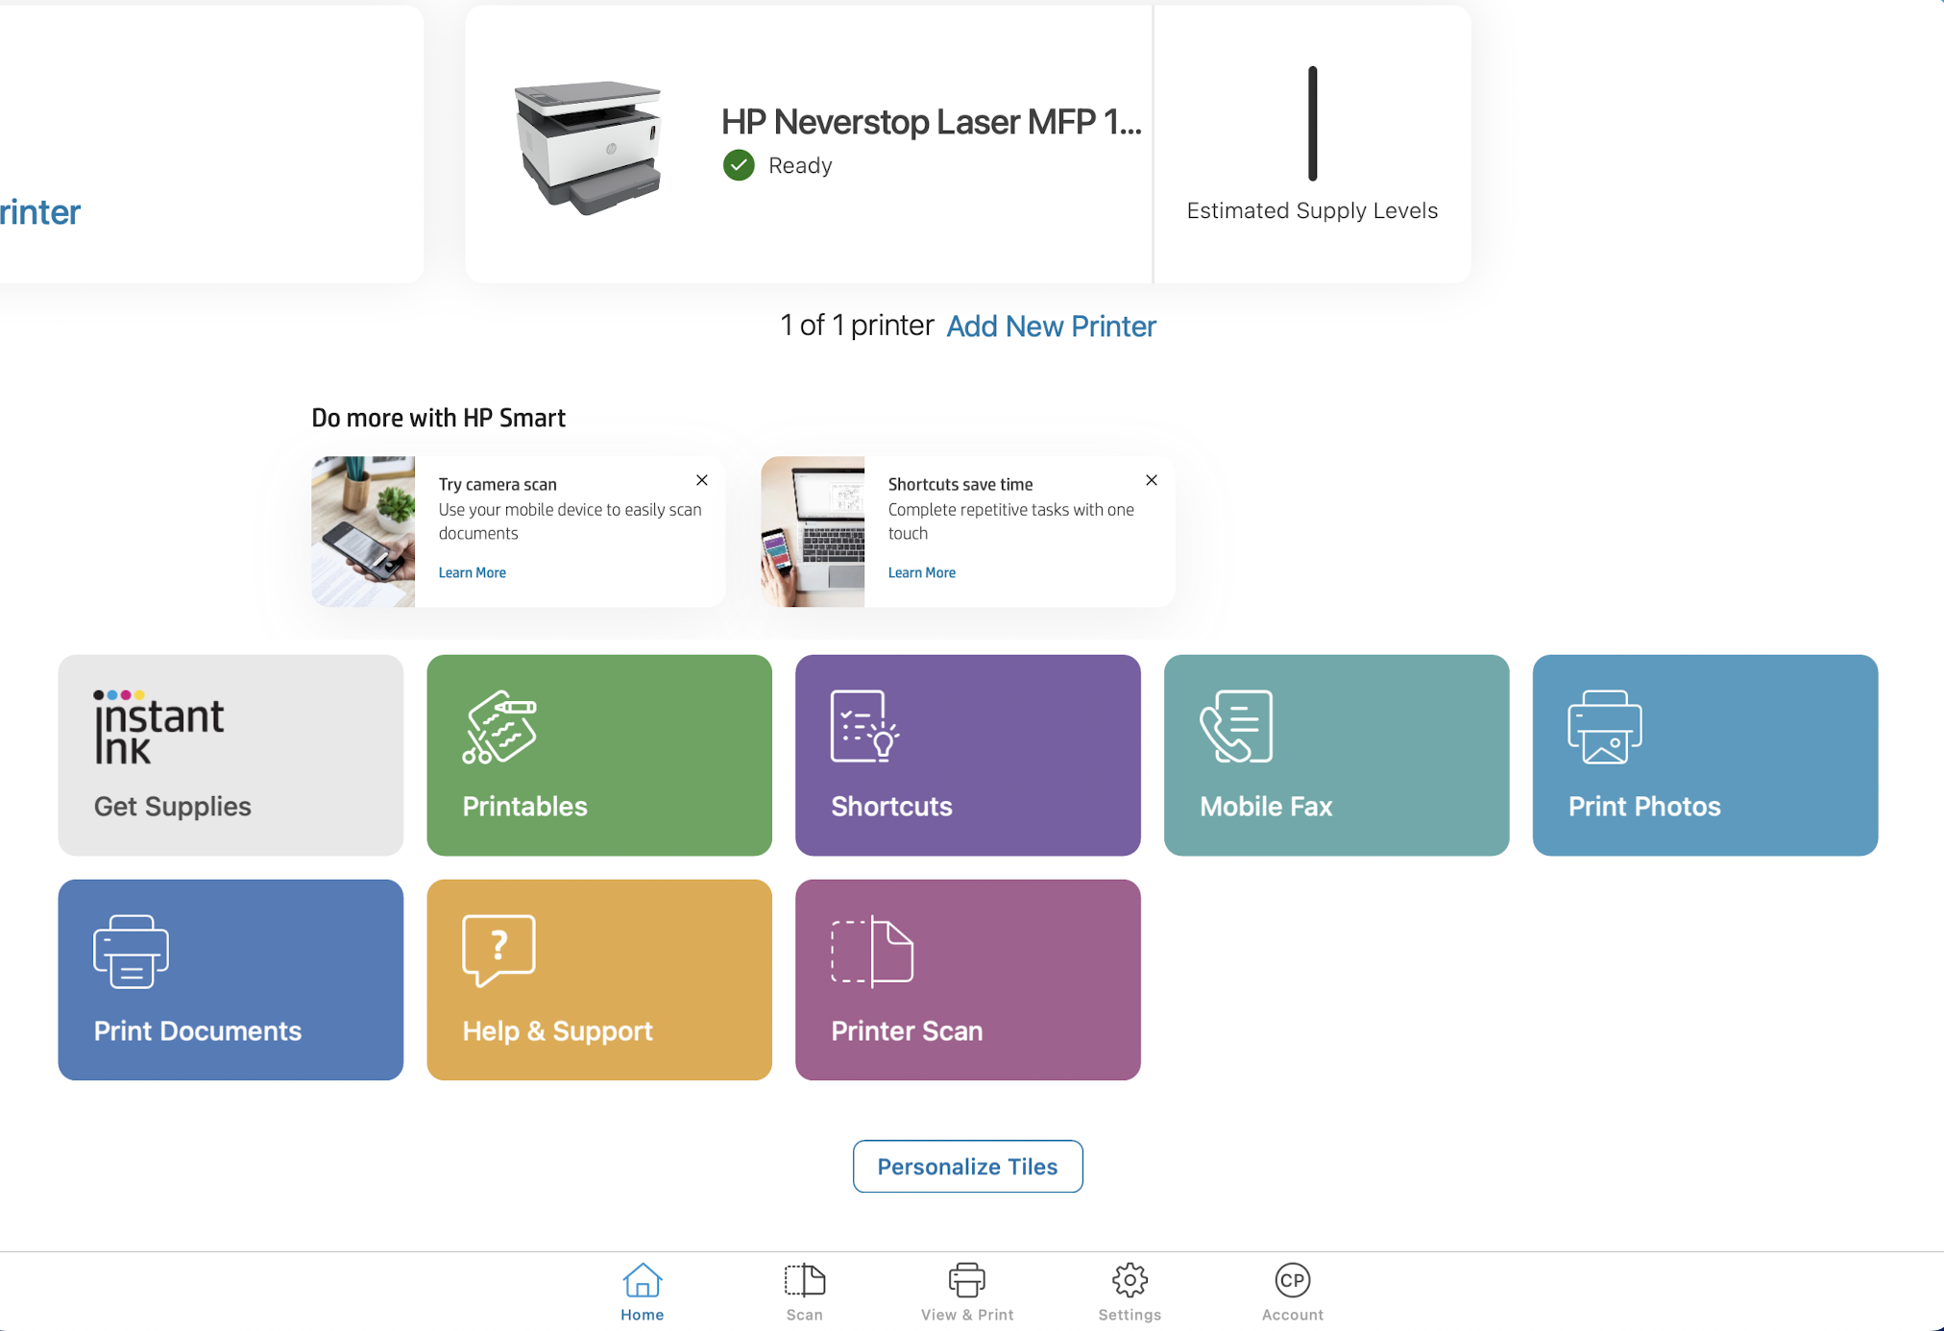
Task: Switch to the Scan tab
Action: pyautogui.click(x=804, y=1292)
